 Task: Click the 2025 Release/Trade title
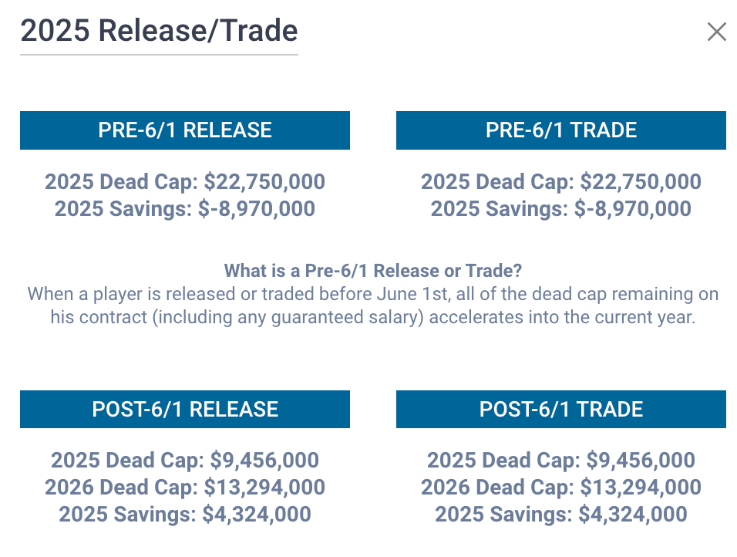click(159, 31)
